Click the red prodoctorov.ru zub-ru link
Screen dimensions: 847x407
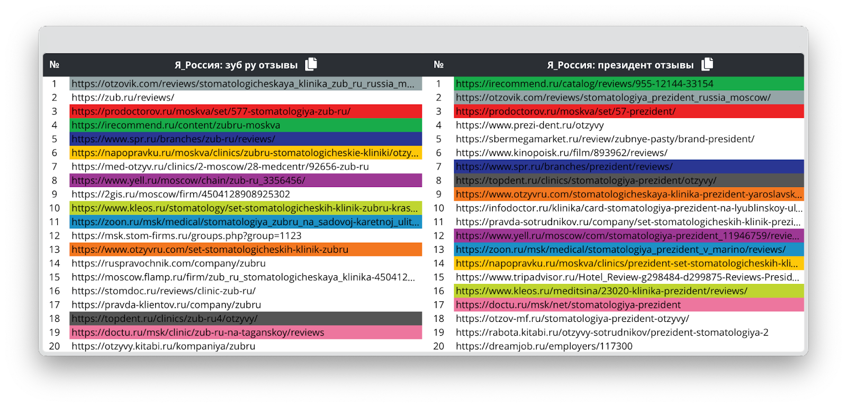(211, 112)
